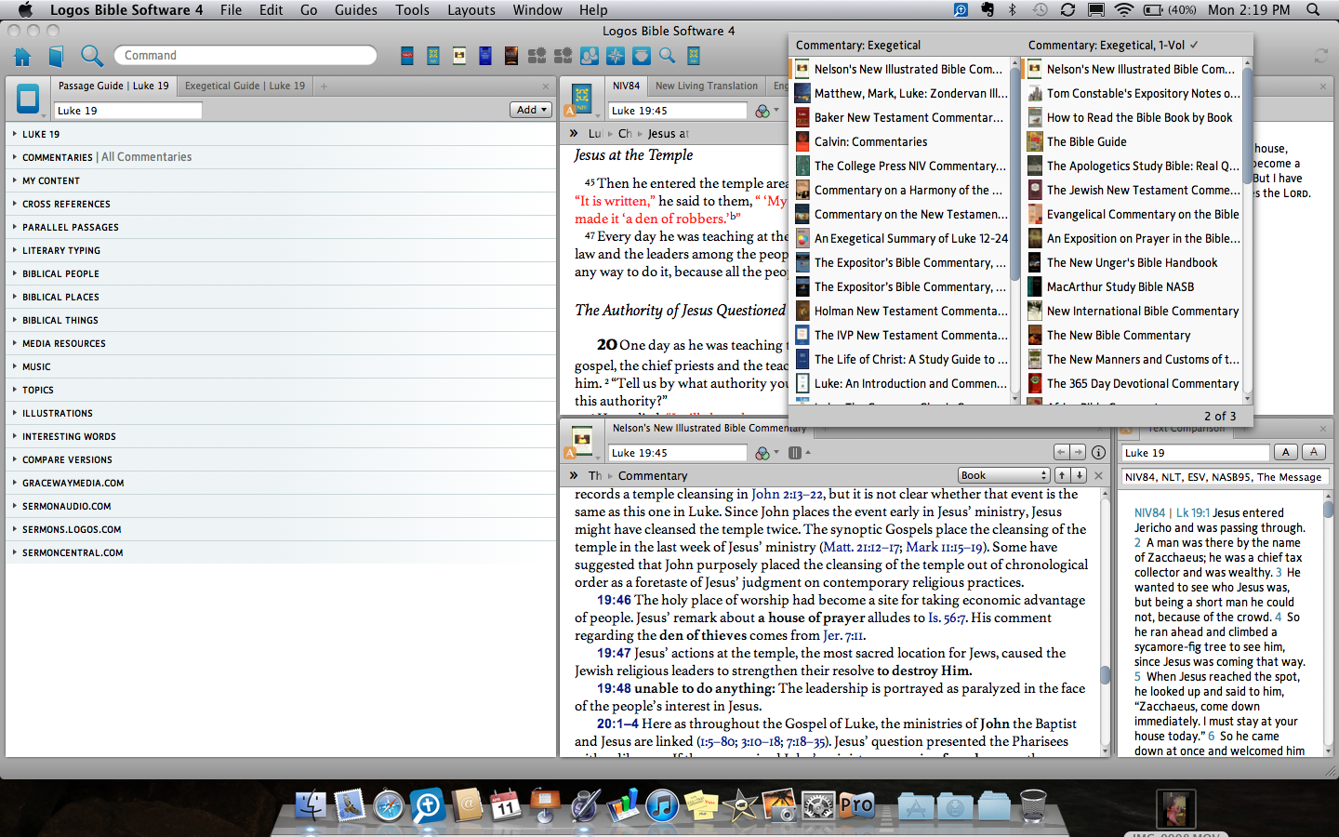Image resolution: width=1339 pixels, height=837 pixels.
Task: Expand the CROSS REFERENCES section
Action: pos(15,204)
